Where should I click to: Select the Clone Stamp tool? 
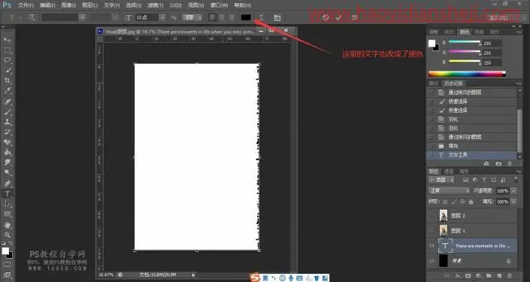[7, 122]
